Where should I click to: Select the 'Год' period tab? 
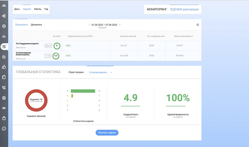click(46, 9)
